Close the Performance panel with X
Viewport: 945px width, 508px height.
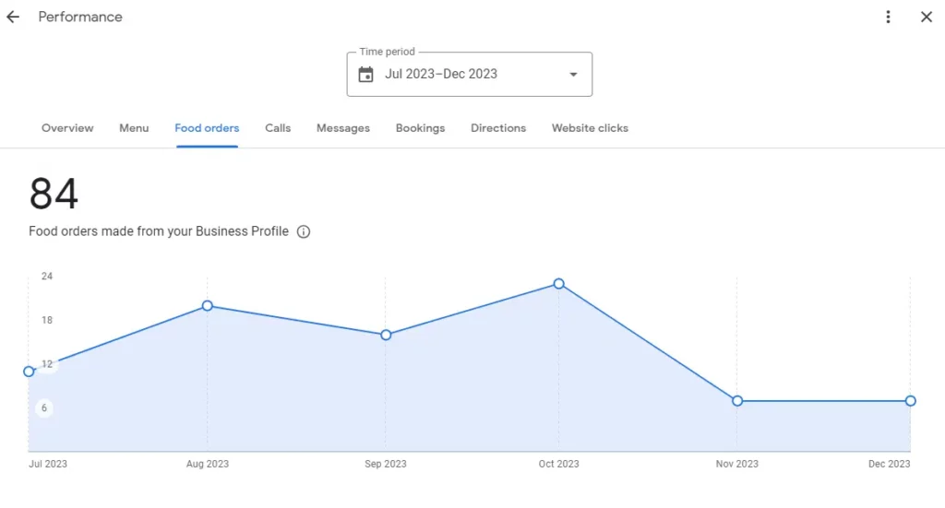(x=927, y=17)
